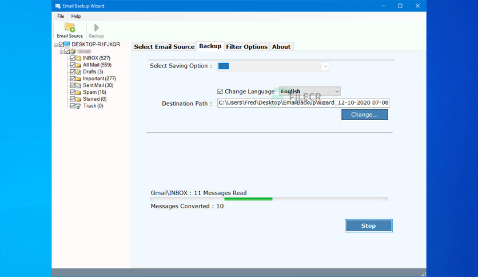The image size is (478, 277).
Task: Uncheck the INBOX (527) checkbox
Action: 73,58
